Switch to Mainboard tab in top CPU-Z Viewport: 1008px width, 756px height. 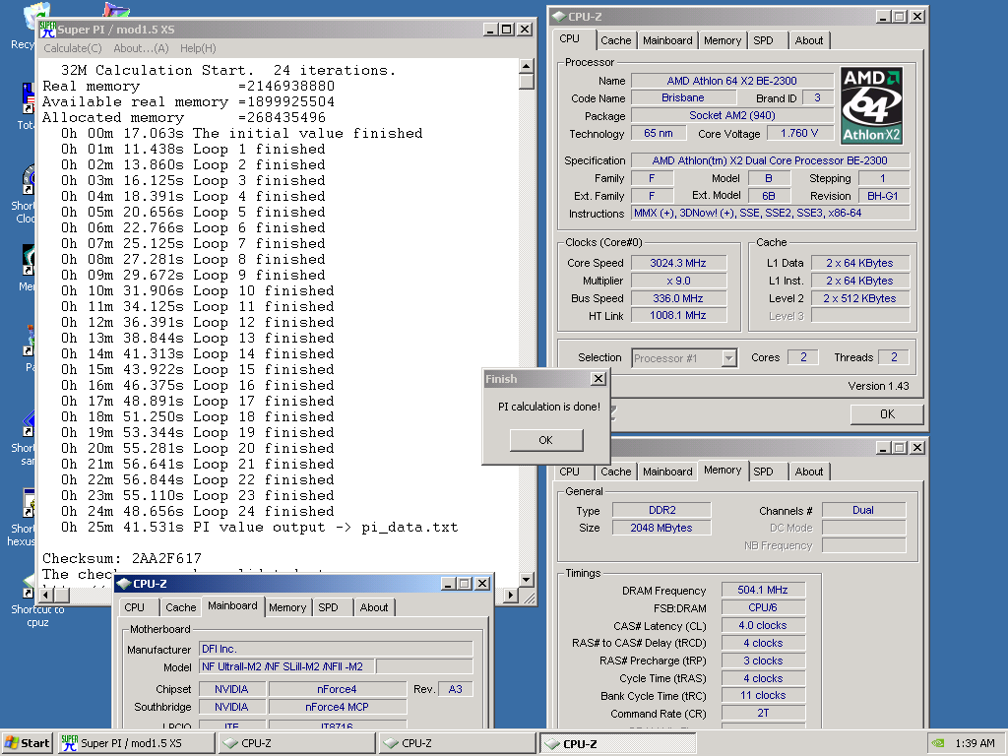coord(667,40)
